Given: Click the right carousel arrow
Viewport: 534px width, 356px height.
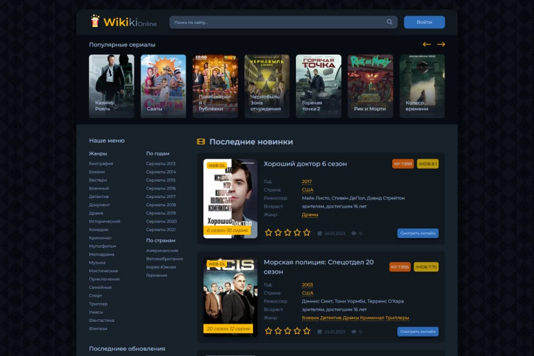Looking at the screenshot, I should (441, 44).
